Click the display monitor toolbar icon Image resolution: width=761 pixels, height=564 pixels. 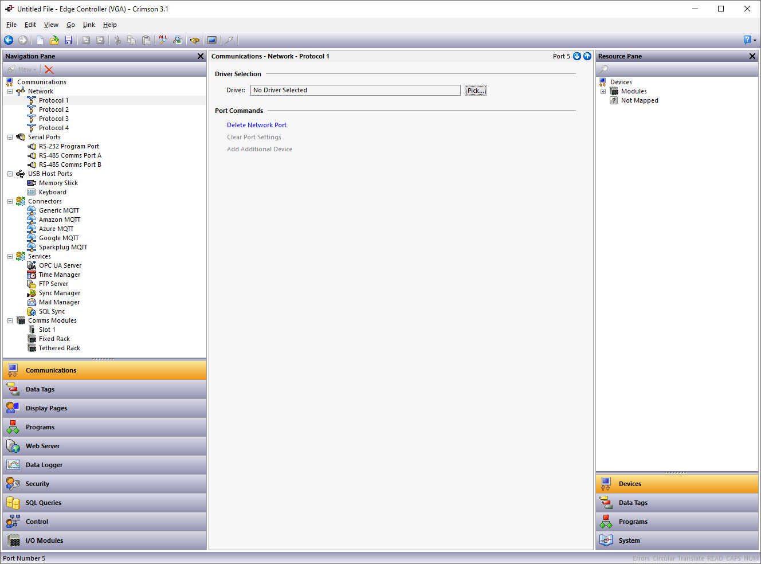pyautogui.click(x=212, y=40)
